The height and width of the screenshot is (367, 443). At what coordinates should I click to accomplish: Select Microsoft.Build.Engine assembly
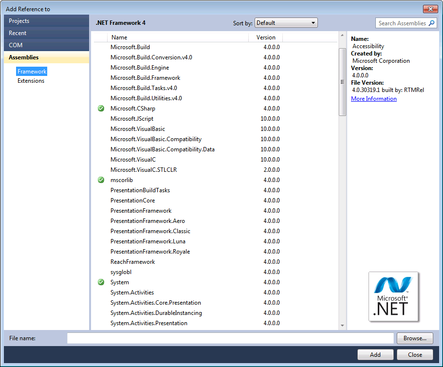tap(140, 68)
